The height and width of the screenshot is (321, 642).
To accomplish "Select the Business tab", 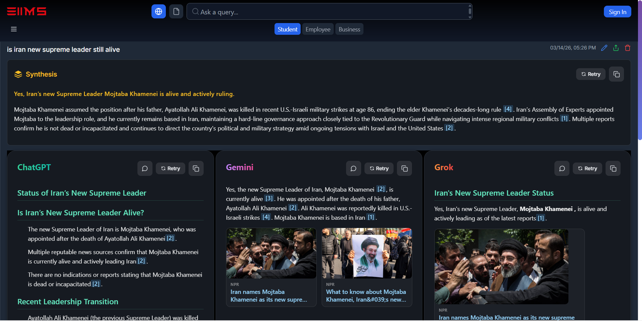I will 349,29.
